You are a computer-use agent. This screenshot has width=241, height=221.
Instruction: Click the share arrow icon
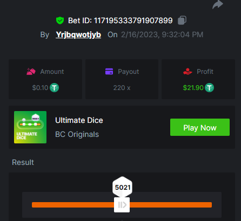[218, 4]
